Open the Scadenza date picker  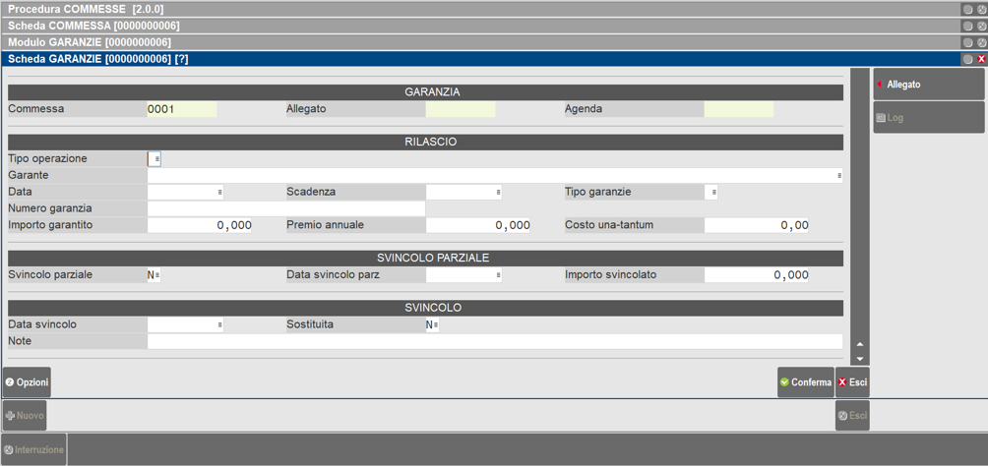[498, 193]
